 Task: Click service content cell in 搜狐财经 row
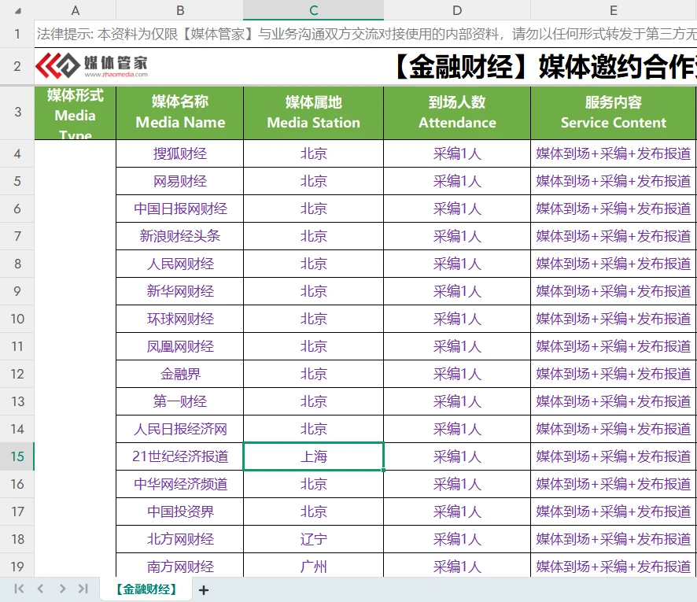(x=614, y=153)
